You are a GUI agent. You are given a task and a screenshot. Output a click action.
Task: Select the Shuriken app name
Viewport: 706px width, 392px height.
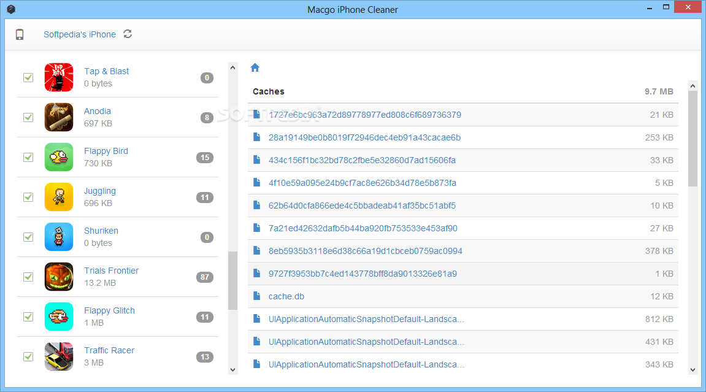[x=101, y=231]
